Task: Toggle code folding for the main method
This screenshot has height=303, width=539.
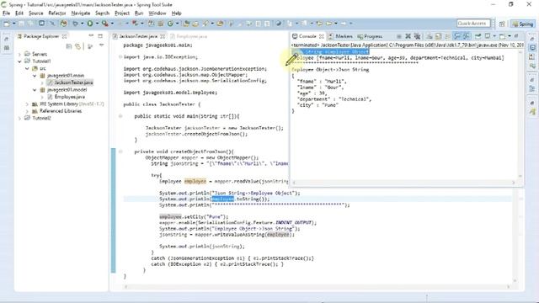Action: click(x=120, y=116)
